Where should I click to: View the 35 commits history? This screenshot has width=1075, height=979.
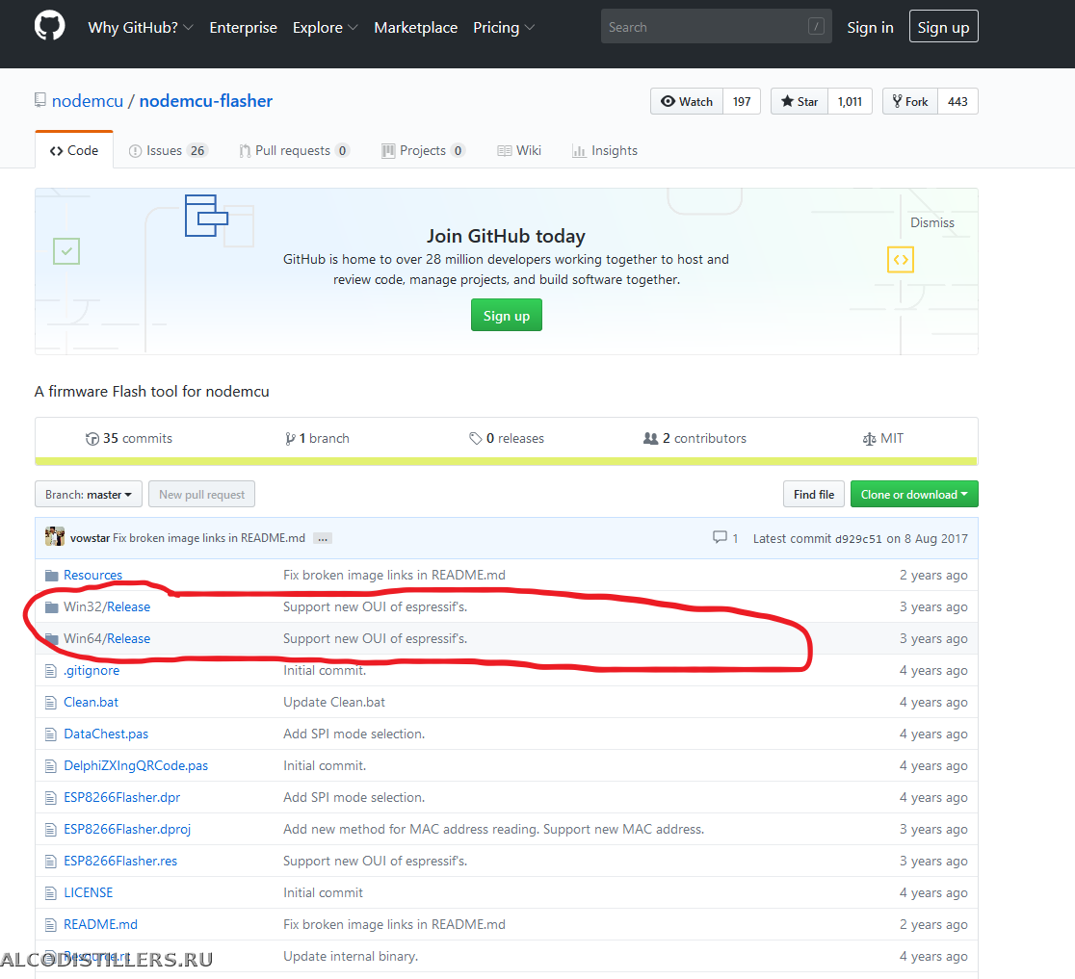129,438
